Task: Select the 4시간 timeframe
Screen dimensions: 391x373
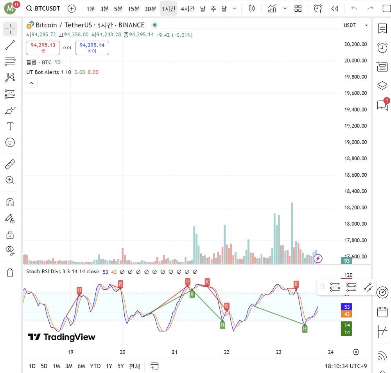Action: (x=188, y=9)
